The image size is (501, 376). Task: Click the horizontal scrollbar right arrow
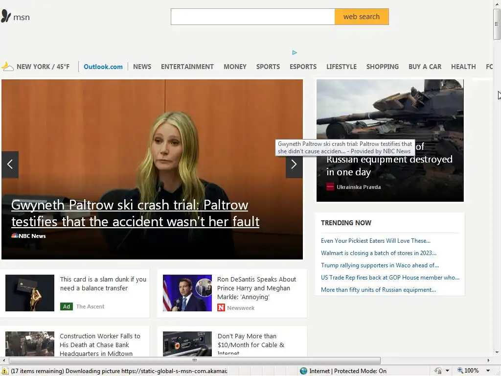[x=488, y=360]
